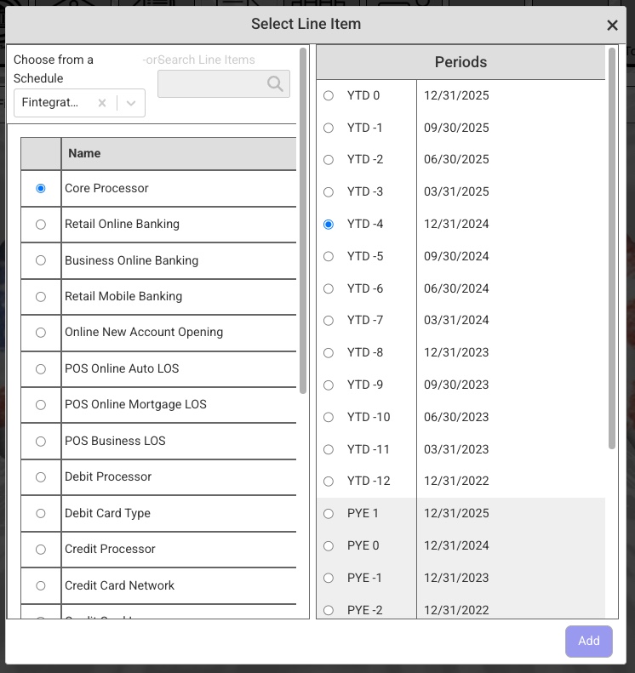The height and width of the screenshot is (673, 635).
Task: Choose the YTD 0 period radio button
Action: pyautogui.click(x=329, y=96)
